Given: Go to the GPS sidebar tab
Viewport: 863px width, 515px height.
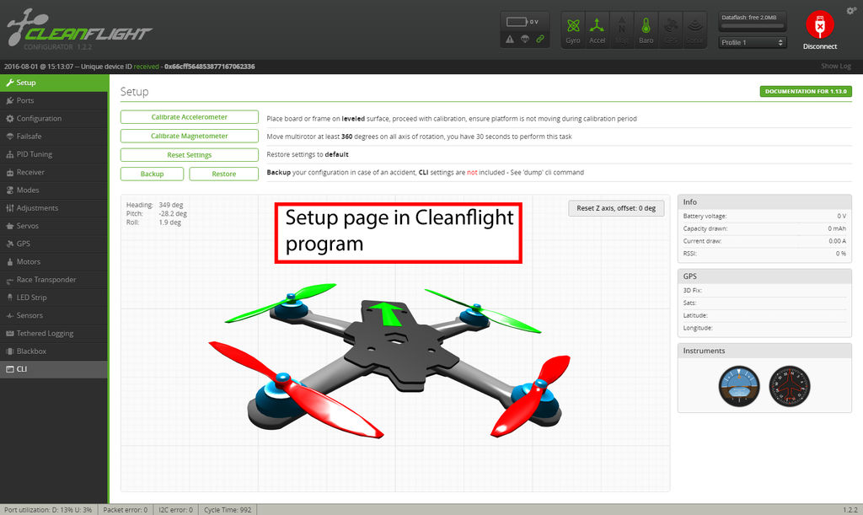Looking at the screenshot, I should coord(54,244).
